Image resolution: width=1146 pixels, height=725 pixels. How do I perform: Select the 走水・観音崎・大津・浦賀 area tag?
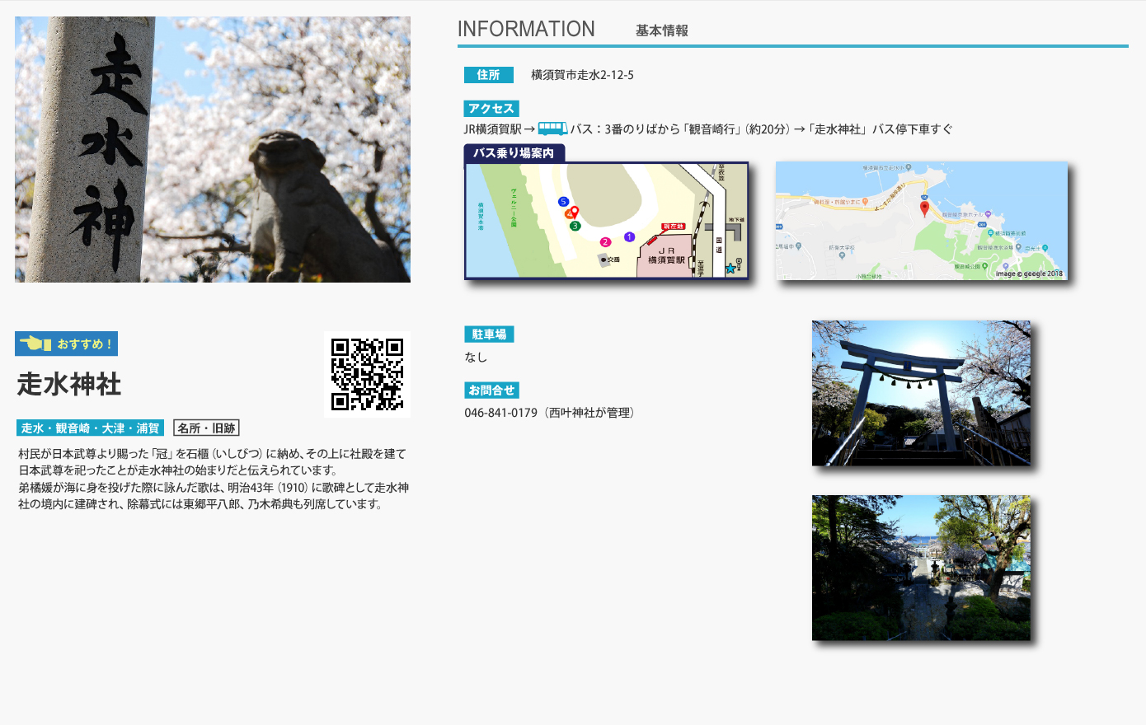(x=90, y=428)
